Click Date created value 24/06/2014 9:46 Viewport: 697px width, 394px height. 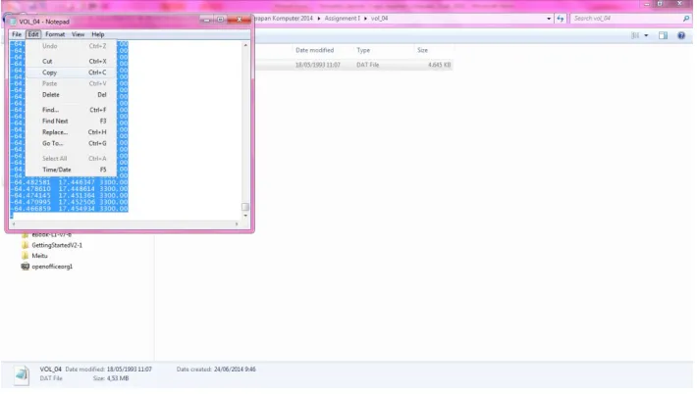point(235,369)
